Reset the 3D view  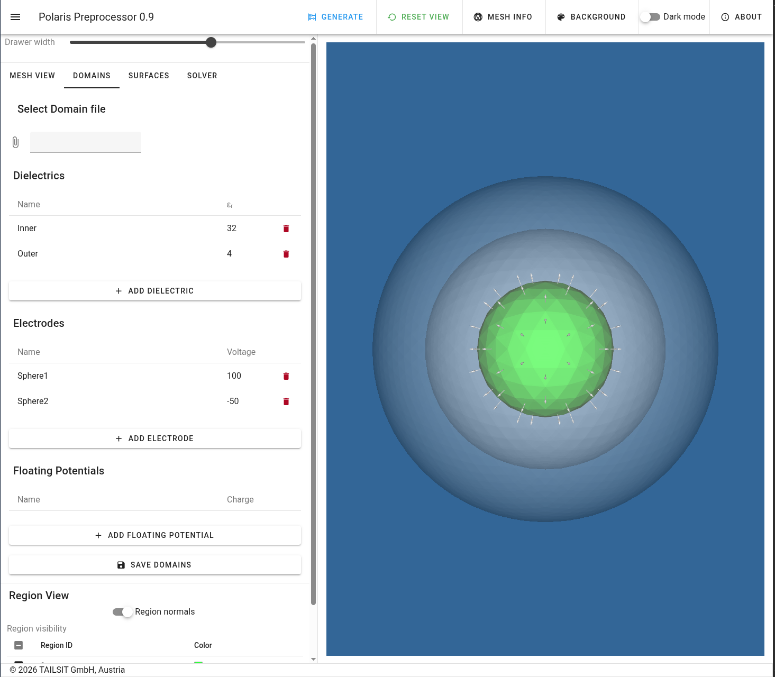[418, 17]
